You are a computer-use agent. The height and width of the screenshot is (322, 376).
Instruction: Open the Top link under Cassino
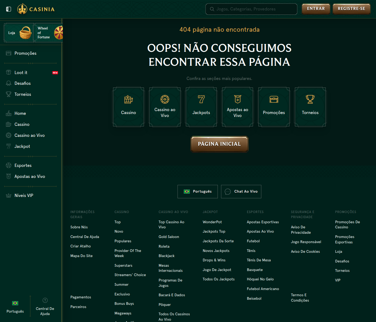(117, 222)
